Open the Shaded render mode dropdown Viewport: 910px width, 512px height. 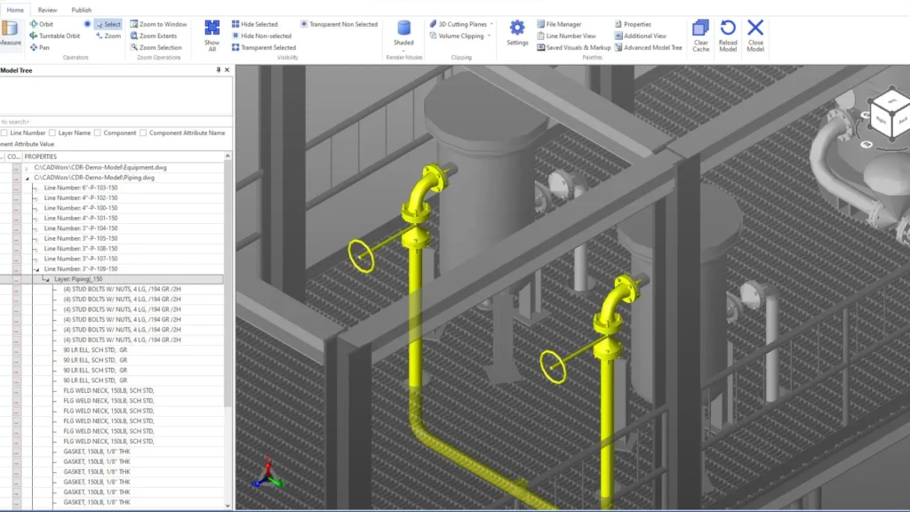[403, 51]
